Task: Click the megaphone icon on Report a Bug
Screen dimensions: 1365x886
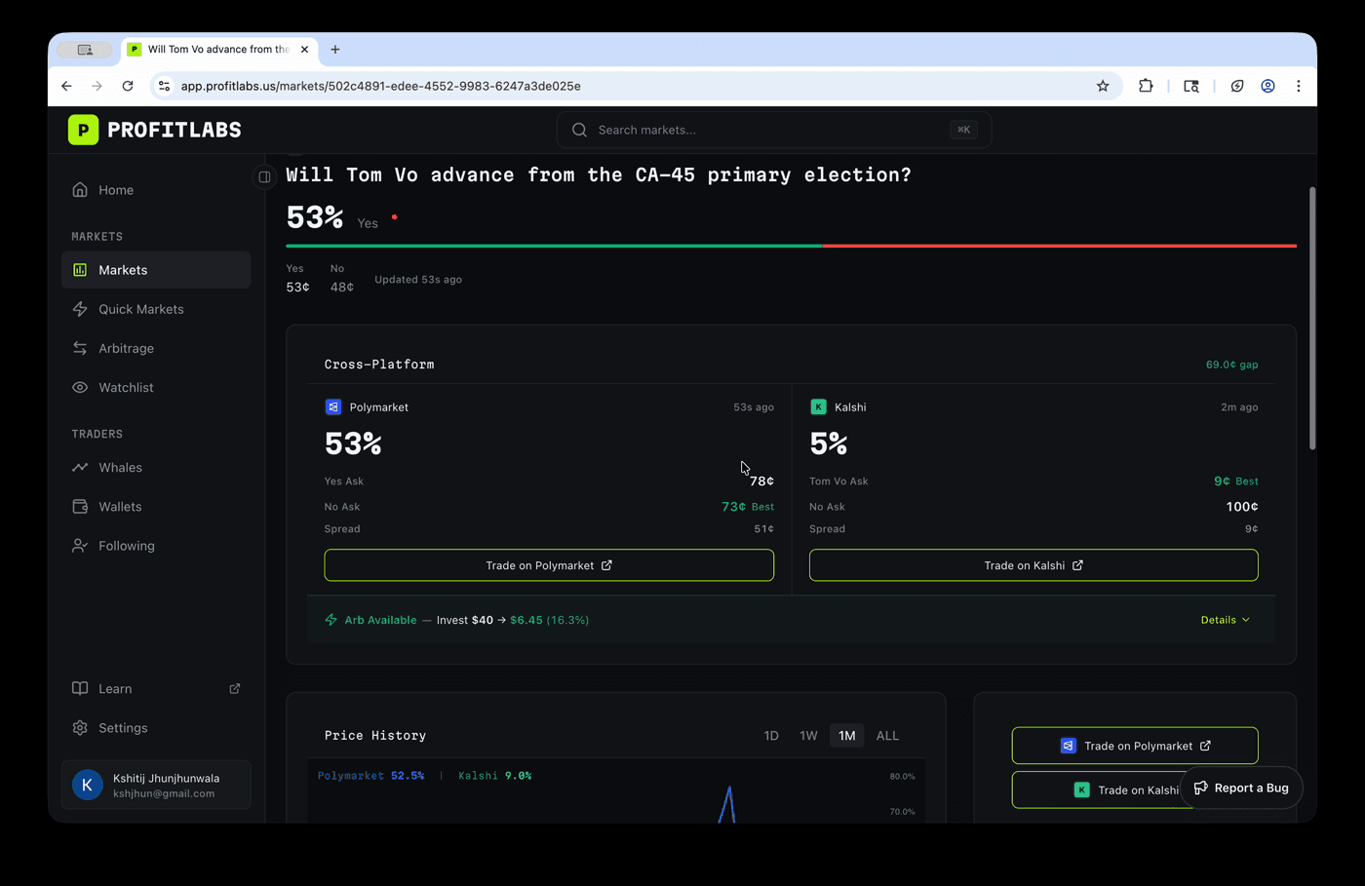Action: click(1201, 788)
